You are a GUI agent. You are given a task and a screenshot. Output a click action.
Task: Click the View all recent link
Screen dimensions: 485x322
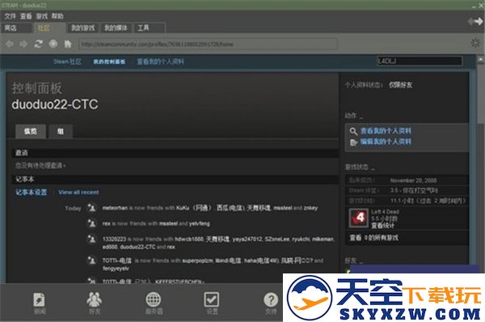pos(78,193)
